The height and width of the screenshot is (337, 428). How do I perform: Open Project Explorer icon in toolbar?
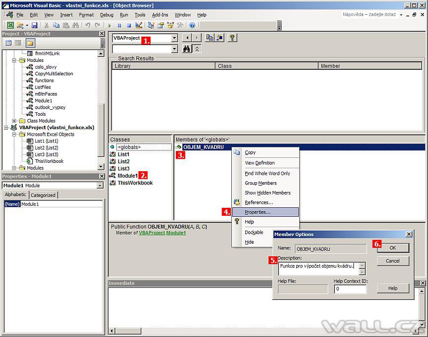(151, 25)
